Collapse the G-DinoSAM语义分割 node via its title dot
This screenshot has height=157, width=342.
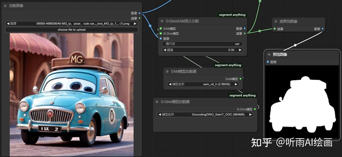click(162, 21)
